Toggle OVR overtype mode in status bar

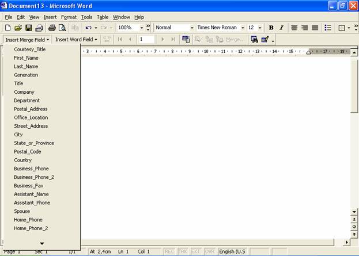210,251
